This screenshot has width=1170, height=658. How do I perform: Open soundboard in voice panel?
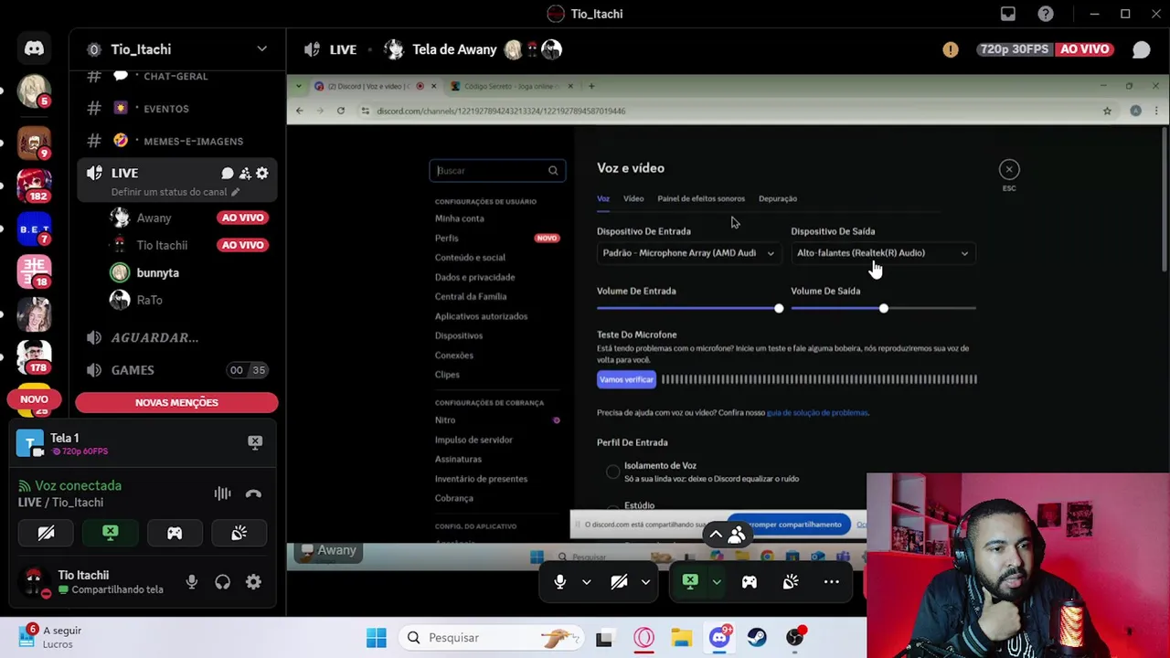click(x=239, y=533)
